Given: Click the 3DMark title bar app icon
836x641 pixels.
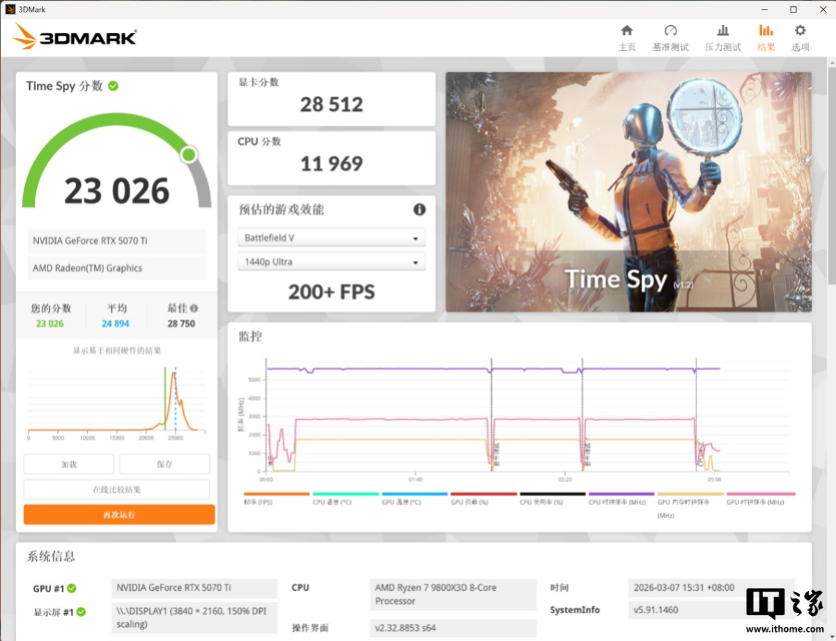Looking at the screenshot, I should (9, 9).
